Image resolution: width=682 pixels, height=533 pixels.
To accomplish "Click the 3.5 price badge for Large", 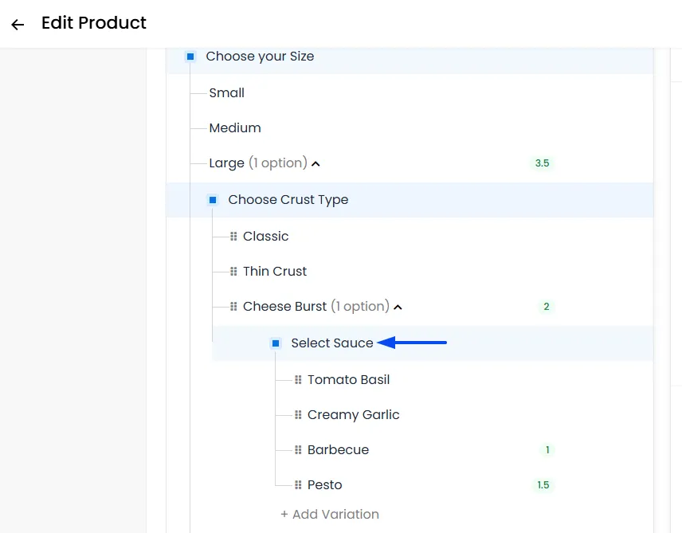I will (542, 163).
